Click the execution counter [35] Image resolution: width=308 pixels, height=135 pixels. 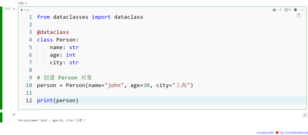coord(7,9)
